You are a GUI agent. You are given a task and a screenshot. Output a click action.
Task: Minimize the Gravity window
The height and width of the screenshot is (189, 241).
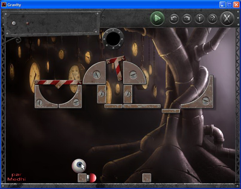tap(222, 4)
